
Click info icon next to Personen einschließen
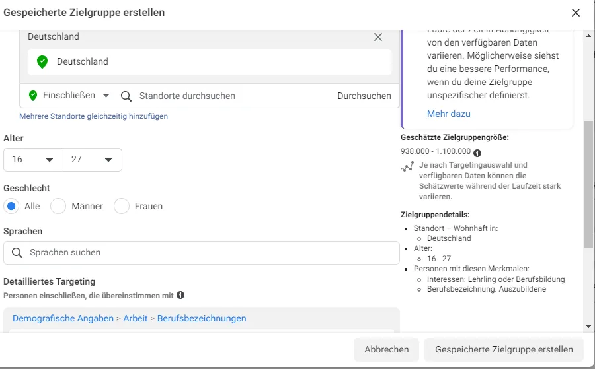click(x=180, y=295)
